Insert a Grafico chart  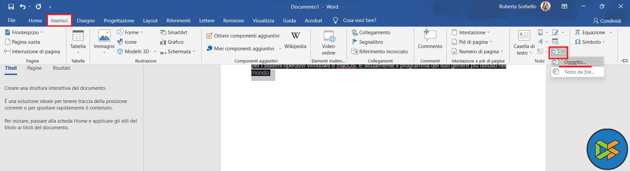tap(172, 42)
